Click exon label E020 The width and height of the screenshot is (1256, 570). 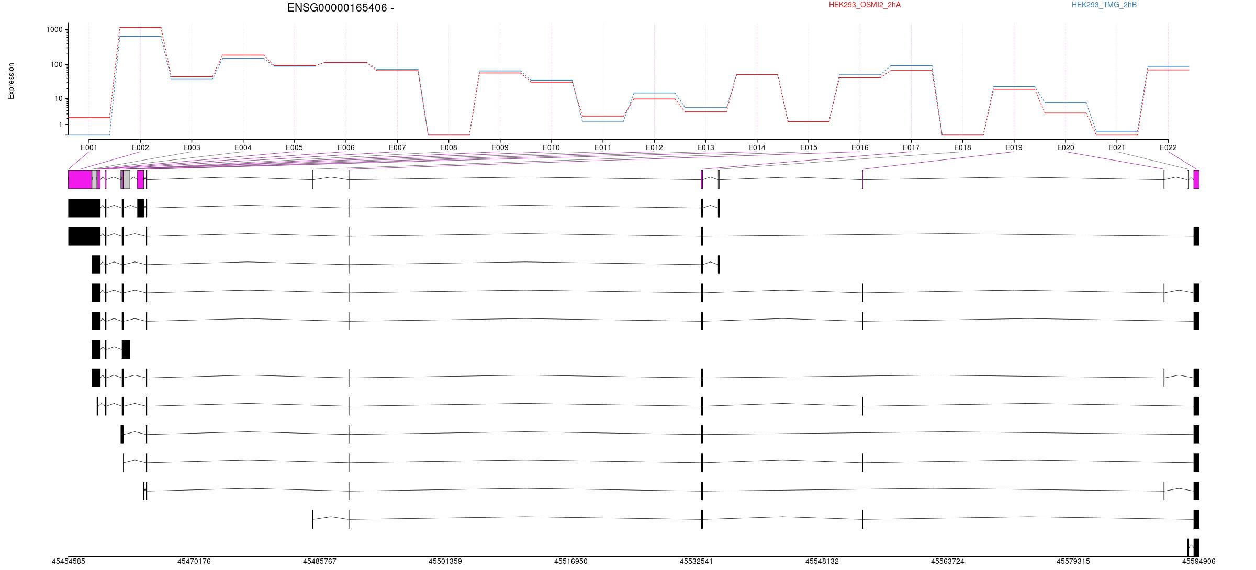point(1066,148)
